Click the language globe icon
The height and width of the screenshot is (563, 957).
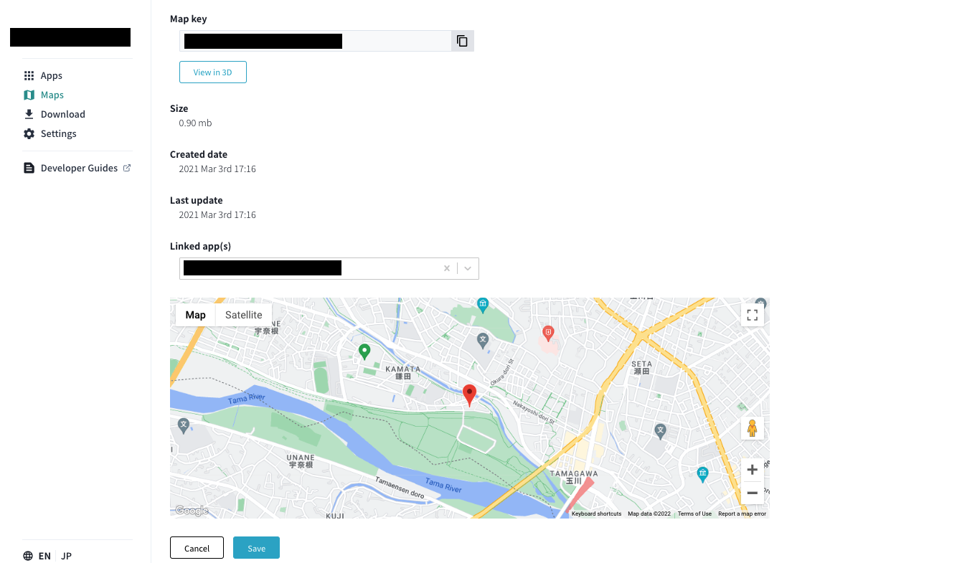pyautogui.click(x=27, y=555)
